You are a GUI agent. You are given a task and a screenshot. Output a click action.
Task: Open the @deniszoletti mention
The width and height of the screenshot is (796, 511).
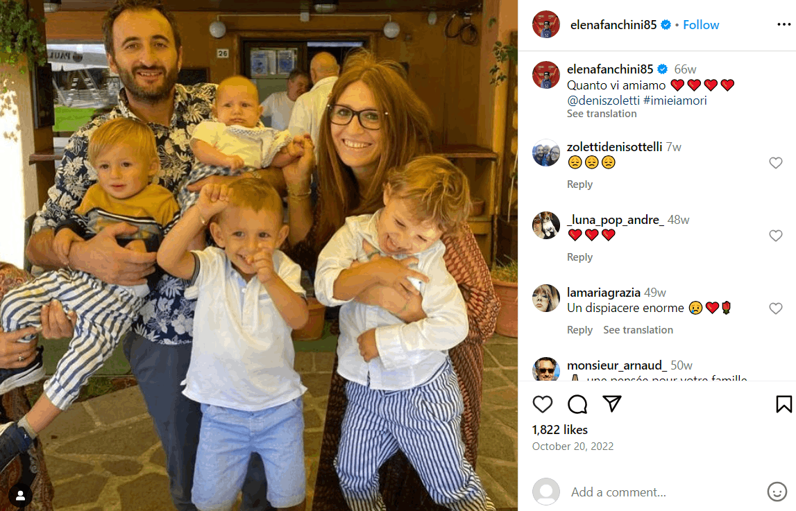(603, 101)
